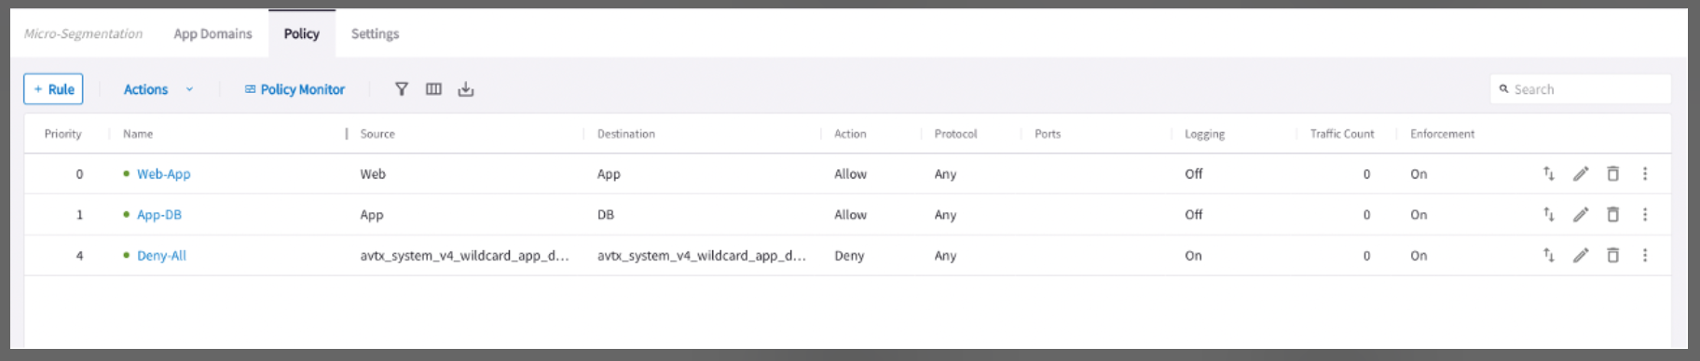Edit the Deny-All rule with pencil icon

(x=1581, y=255)
